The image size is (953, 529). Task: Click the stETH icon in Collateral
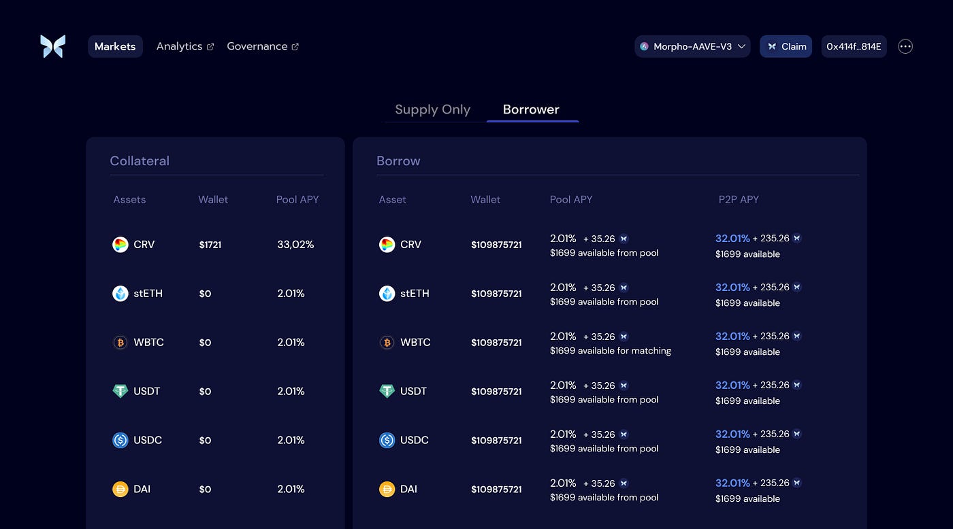[x=120, y=294]
